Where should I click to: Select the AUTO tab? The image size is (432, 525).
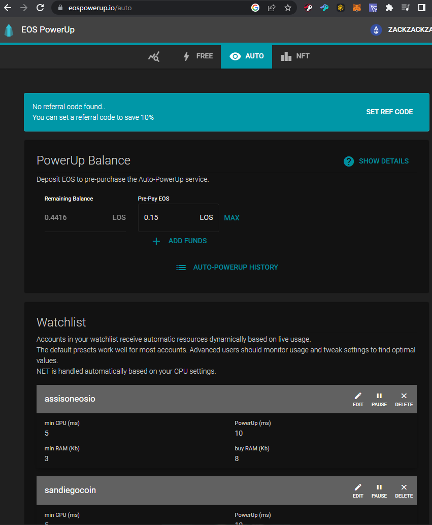247,56
